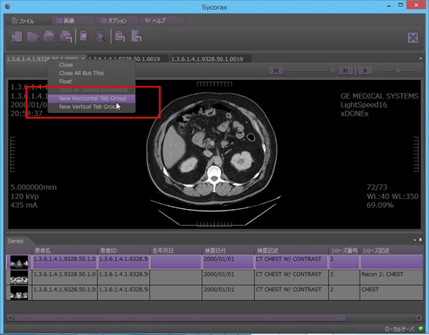429x335 pixels.
Task: Click the database cylinder icon
Action: [84, 36]
